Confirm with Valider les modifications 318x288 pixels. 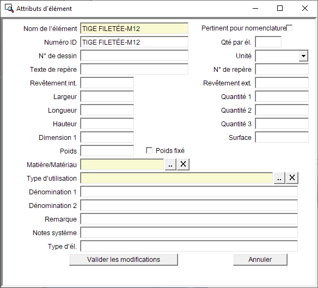coord(124,260)
